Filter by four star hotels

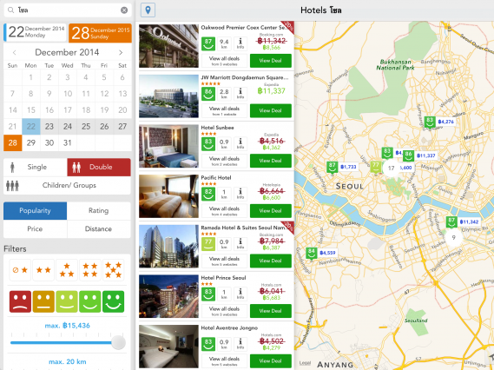pyautogui.click(x=90, y=270)
